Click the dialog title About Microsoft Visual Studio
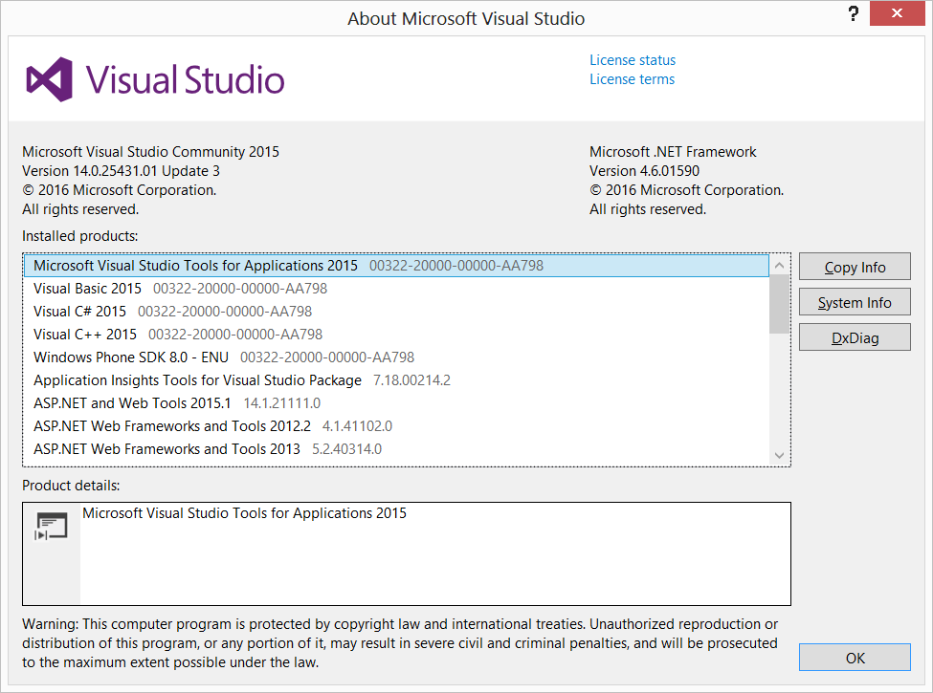This screenshot has height=693, width=933. point(466,18)
